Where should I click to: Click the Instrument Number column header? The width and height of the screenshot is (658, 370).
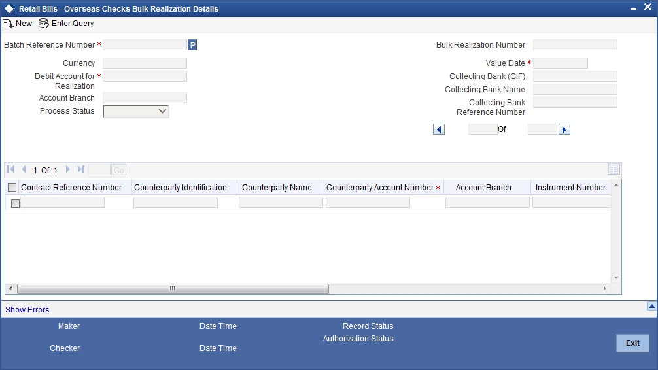click(570, 188)
